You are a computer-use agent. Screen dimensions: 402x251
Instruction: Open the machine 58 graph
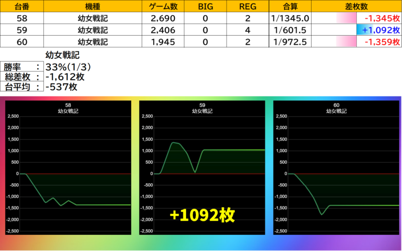(x=68, y=168)
